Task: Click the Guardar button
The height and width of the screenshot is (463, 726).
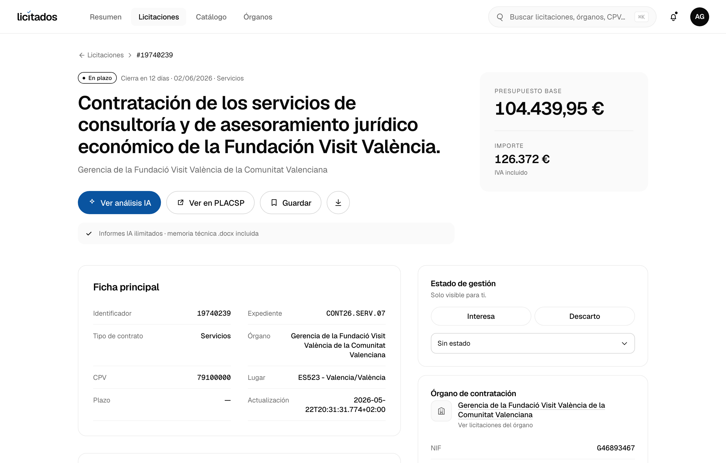Action: 291,203
